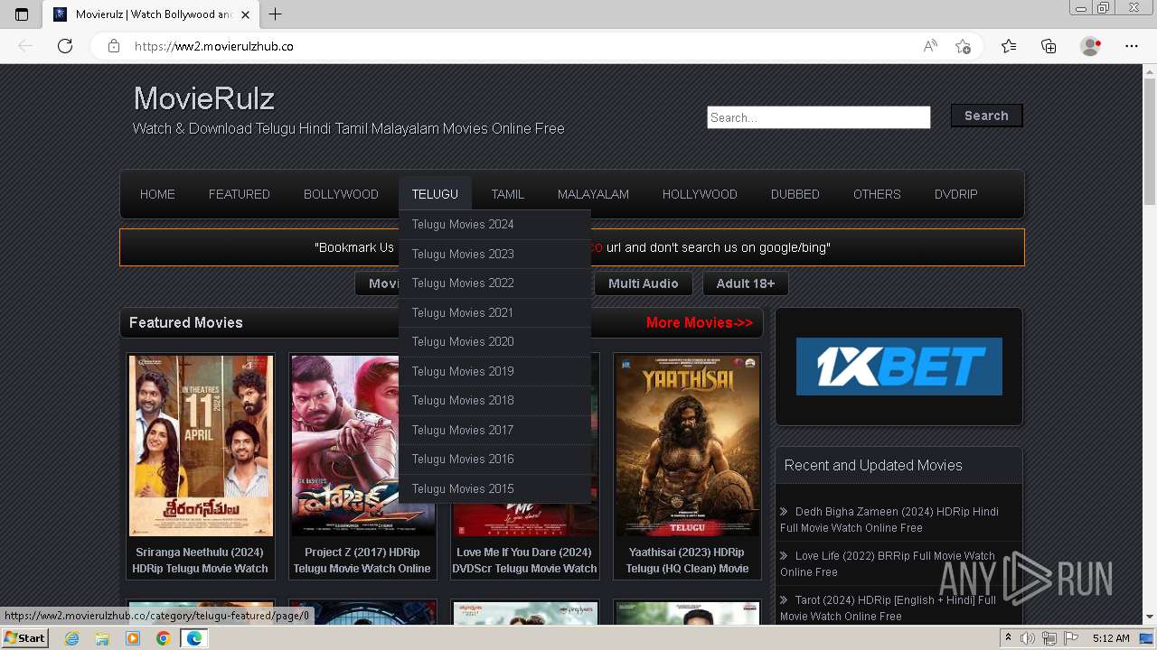Open Google Chrome from the taskbar

pos(163,638)
